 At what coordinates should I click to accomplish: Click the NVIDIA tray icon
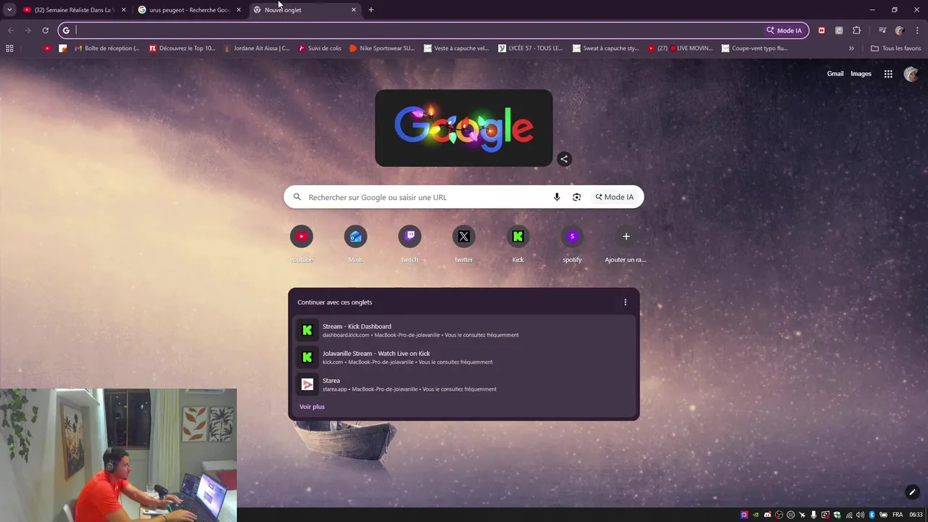(x=755, y=515)
